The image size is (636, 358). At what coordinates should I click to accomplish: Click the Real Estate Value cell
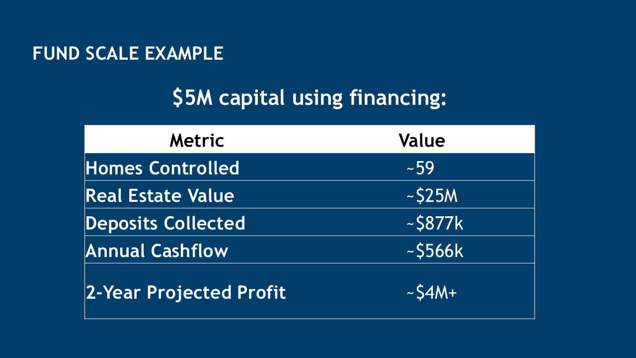coord(159,195)
